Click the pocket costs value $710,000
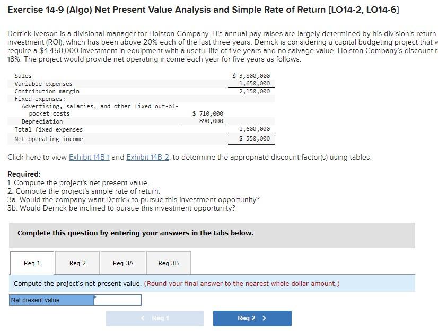The width and height of the screenshot is (438, 332). tap(206, 113)
